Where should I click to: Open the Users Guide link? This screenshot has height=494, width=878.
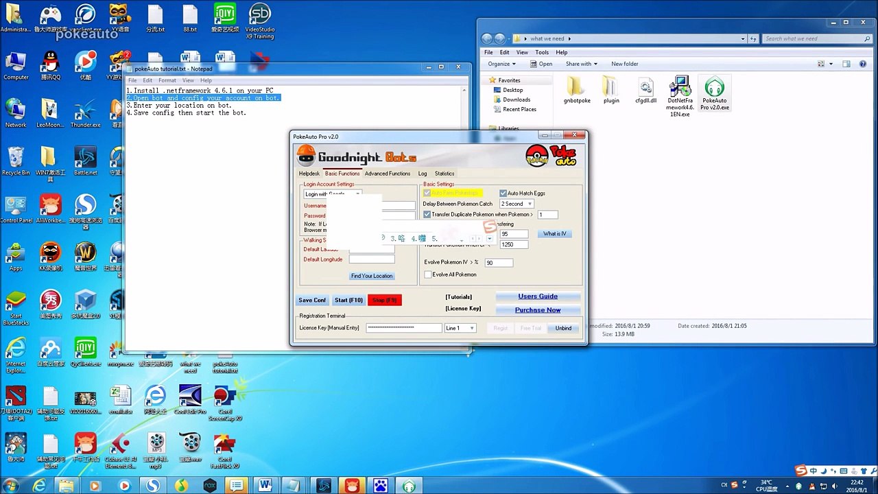(x=538, y=296)
